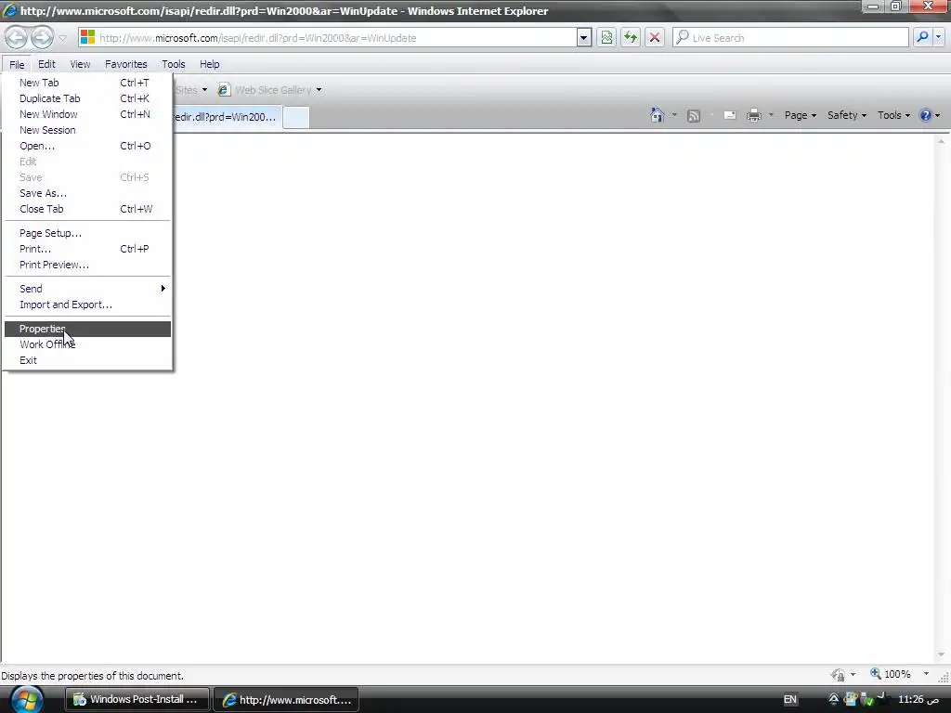Viewport: 951px width, 713px height.
Task: Click the red Stop loading icon
Action: pos(655,37)
